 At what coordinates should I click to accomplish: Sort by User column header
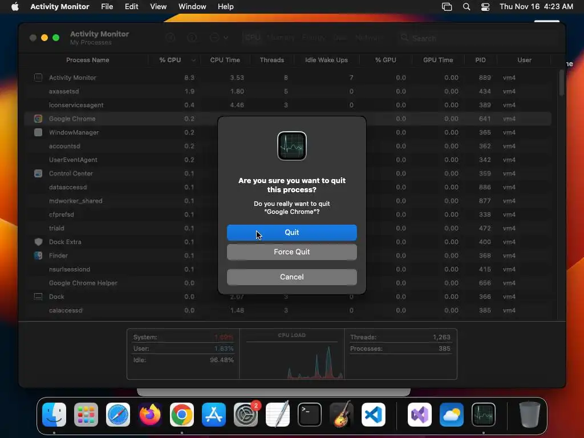point(524,60)
